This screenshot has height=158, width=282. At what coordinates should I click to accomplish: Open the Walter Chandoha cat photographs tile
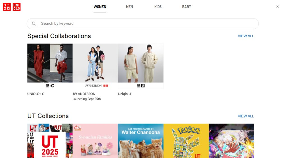pyautogui.click(x=141, y=141)
